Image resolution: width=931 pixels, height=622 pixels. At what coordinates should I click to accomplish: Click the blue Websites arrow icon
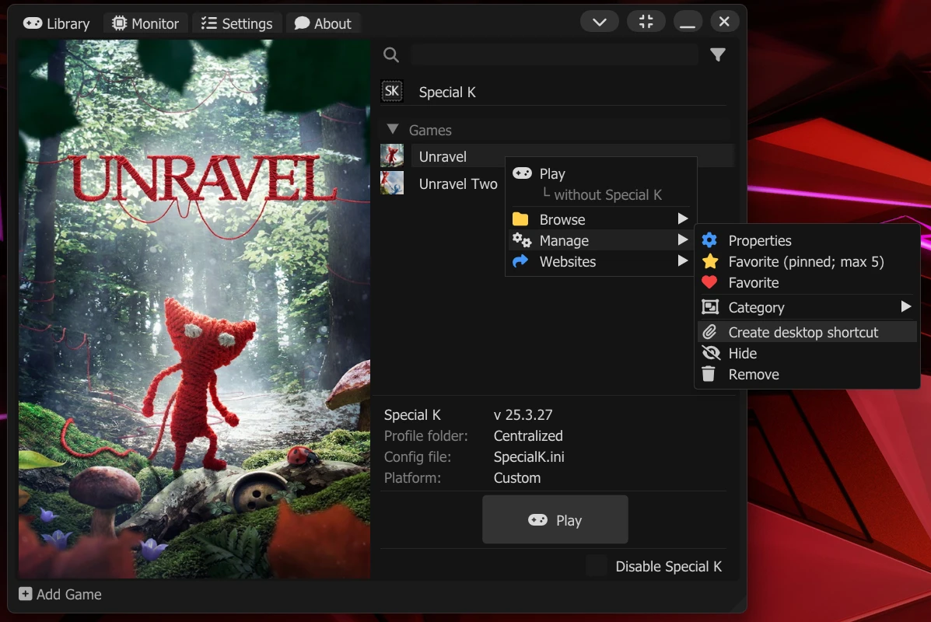[520, 261]
